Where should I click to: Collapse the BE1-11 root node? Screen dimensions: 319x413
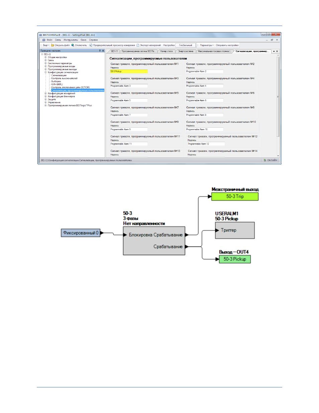pos(42,54)
